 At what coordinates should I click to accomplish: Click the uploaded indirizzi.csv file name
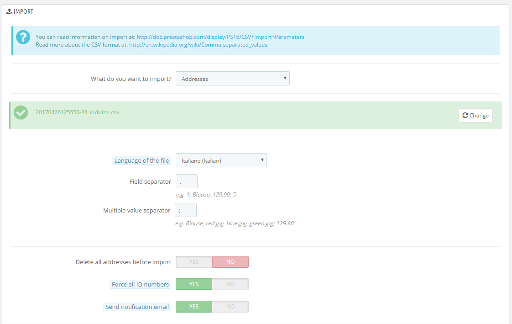[x=78, y=112]
